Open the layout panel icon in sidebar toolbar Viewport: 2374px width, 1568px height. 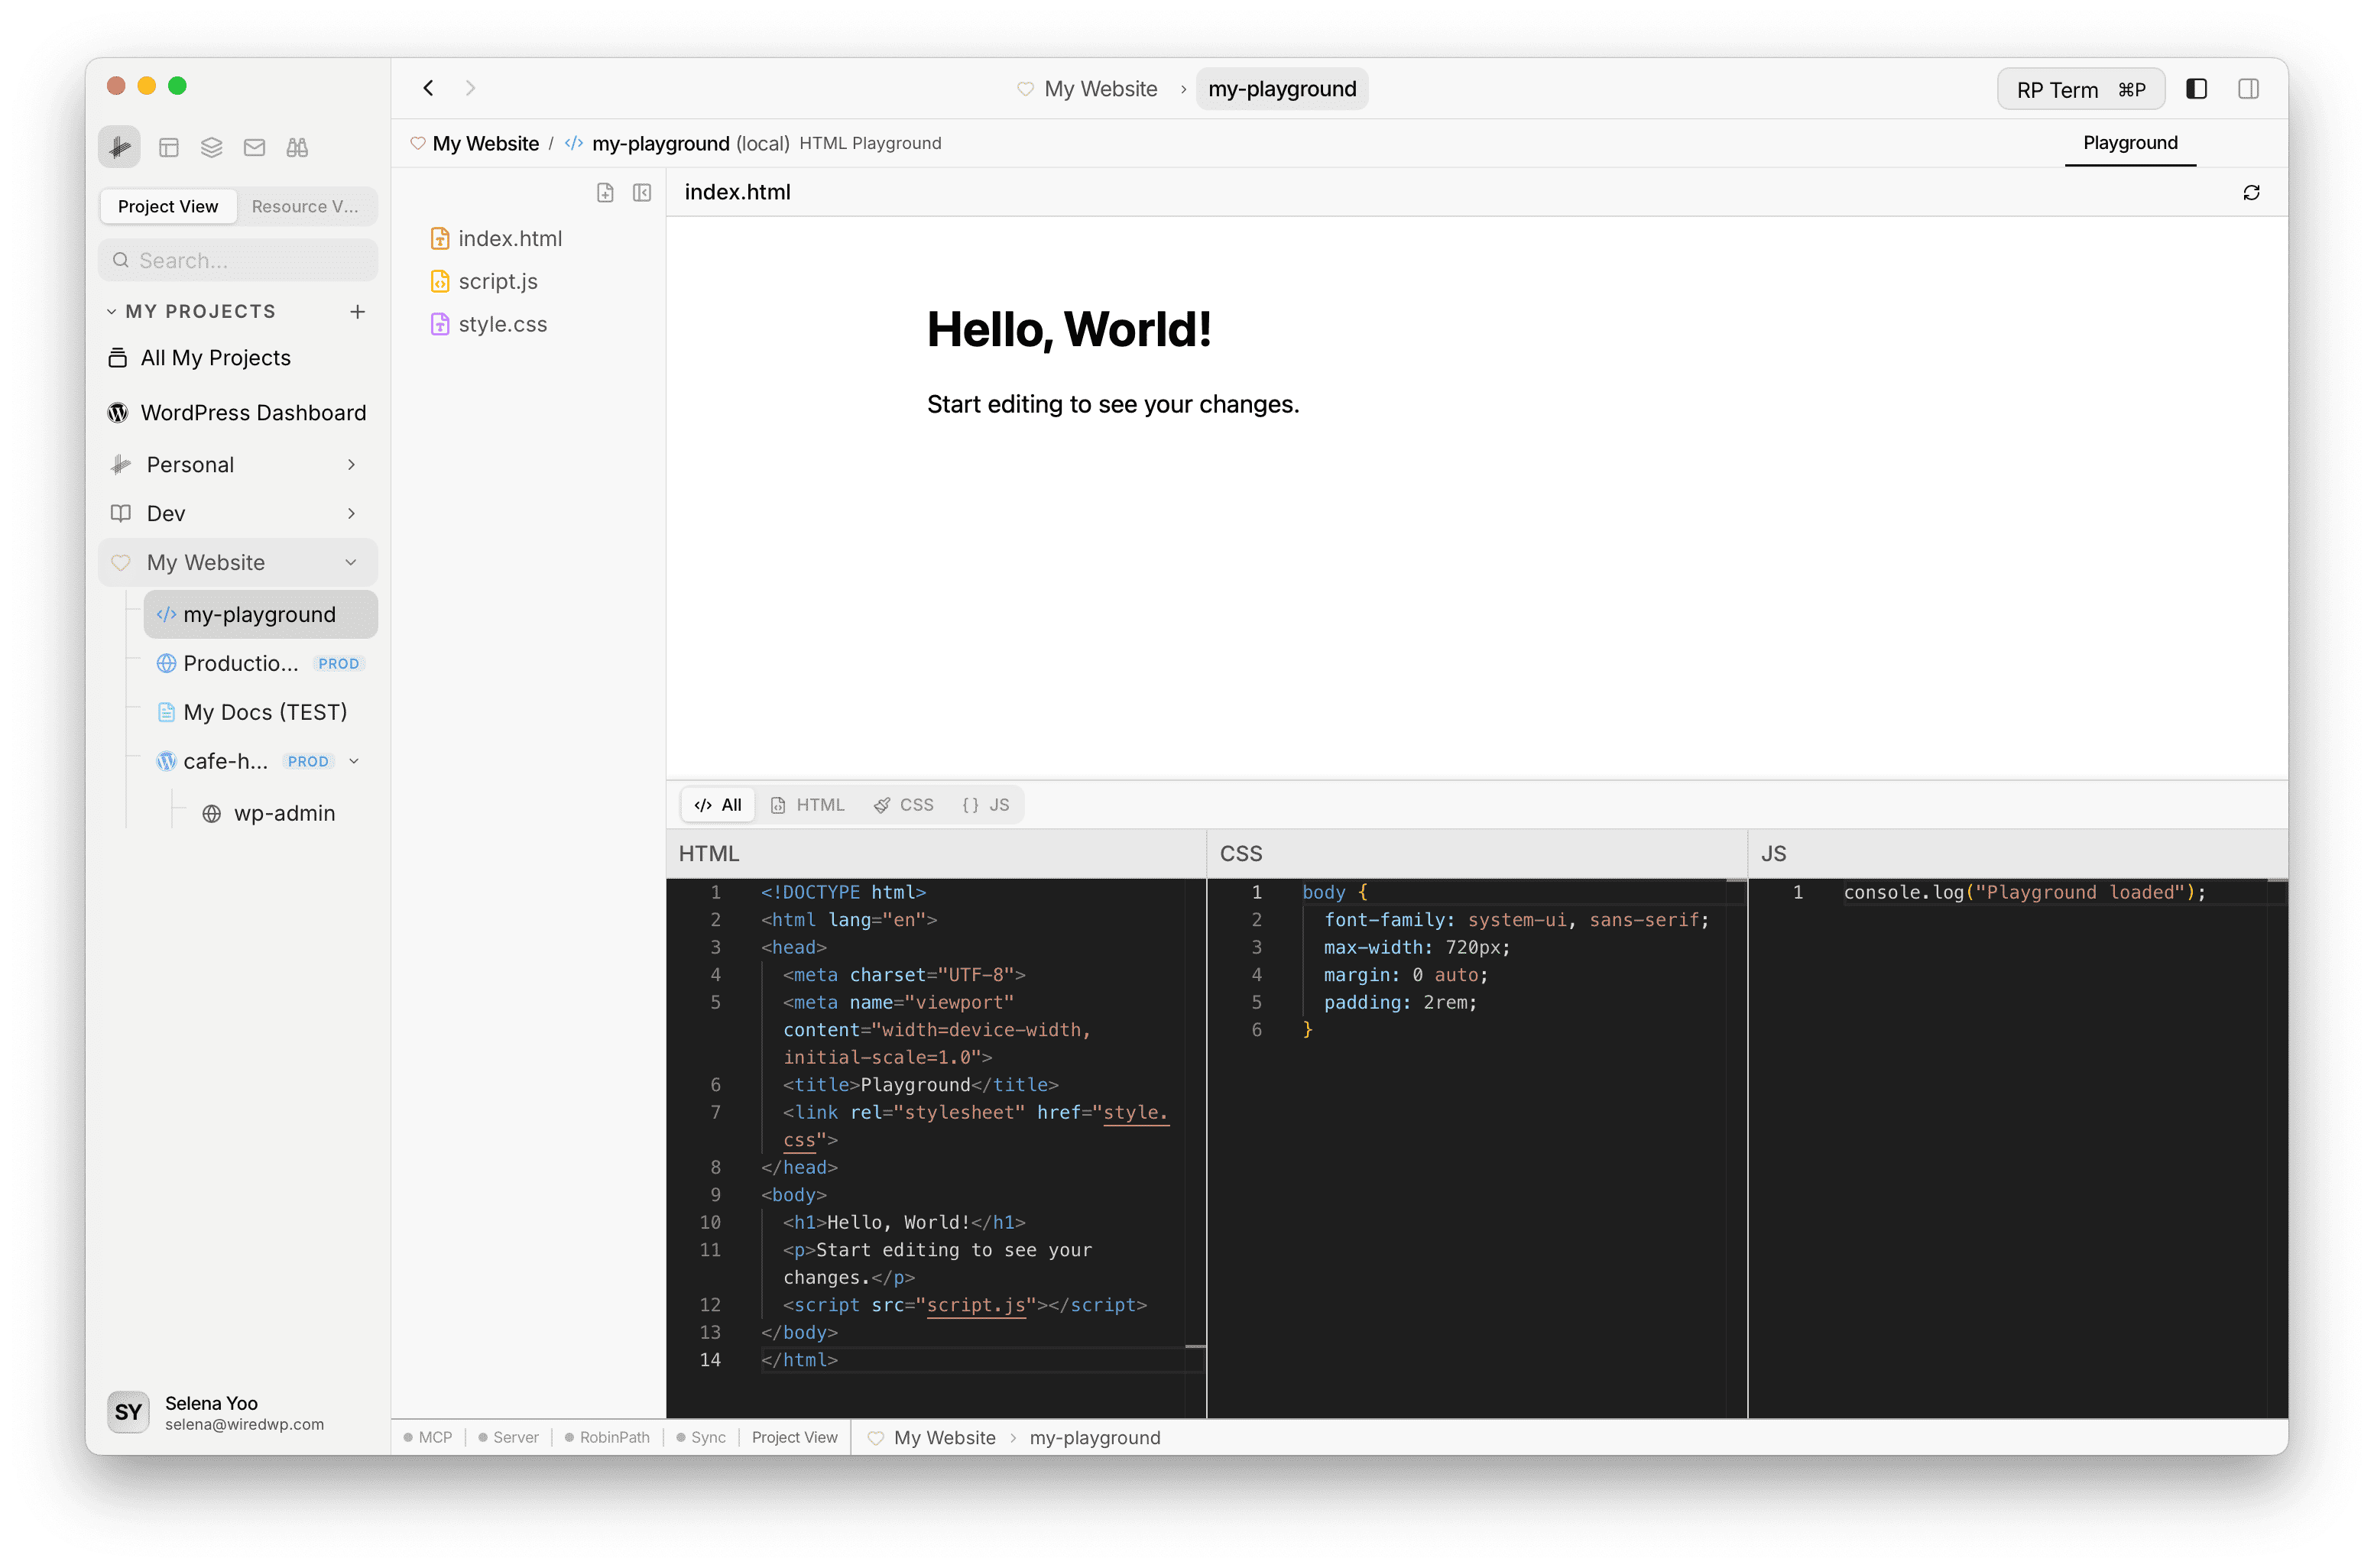[169, 148]
